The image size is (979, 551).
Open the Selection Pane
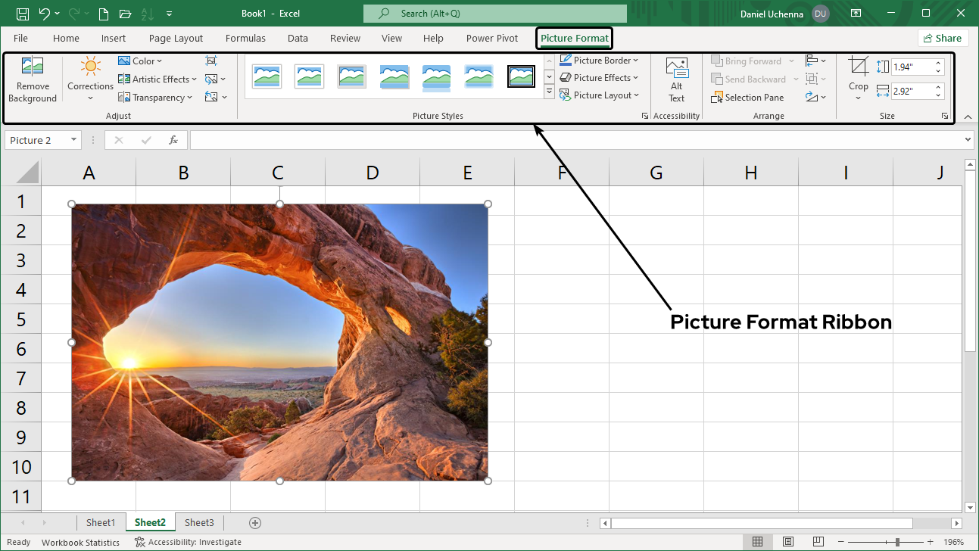tap(750, 97)
